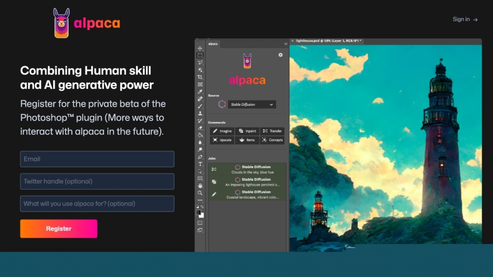Choose the Path Selection arrow tool

[200, 171]
